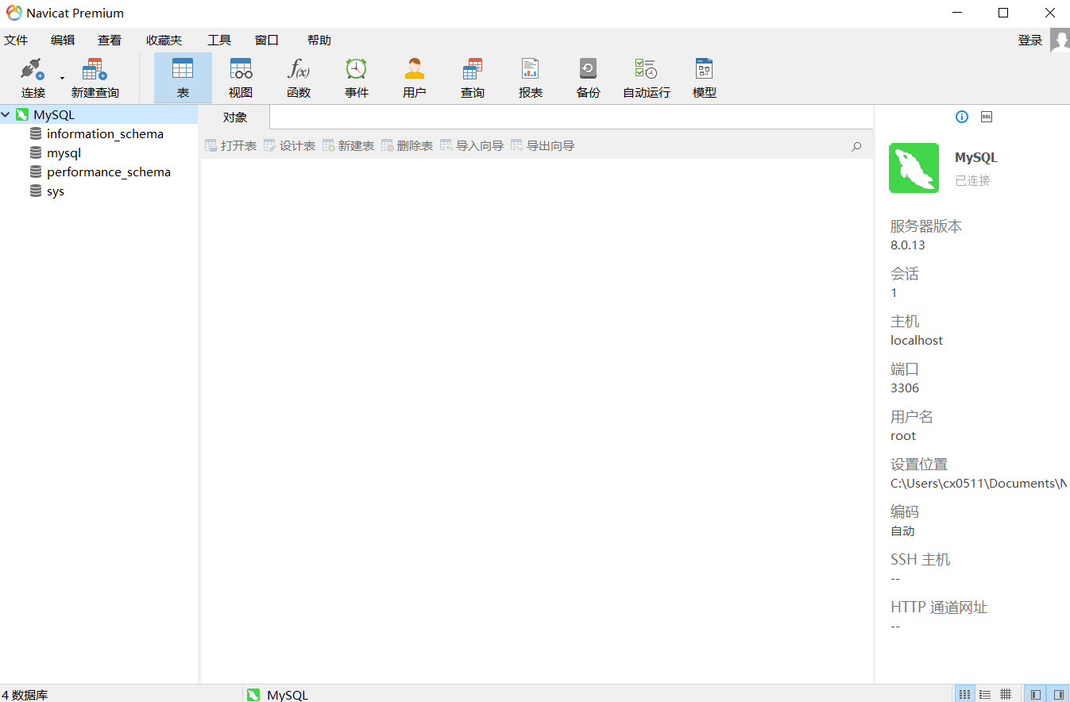Switch to detail view in status bar

coord(1006,694)
